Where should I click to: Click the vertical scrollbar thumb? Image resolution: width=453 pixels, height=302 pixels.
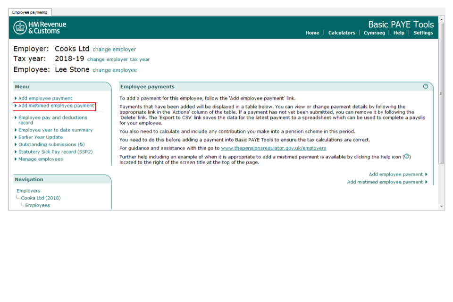[x=441, y=93]
